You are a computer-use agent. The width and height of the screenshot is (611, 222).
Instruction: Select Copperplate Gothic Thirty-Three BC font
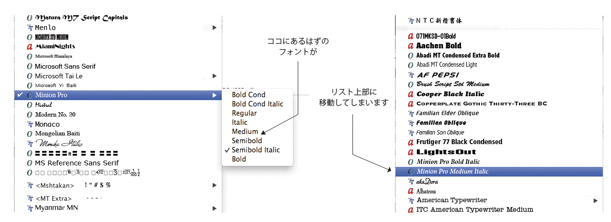pyautogui.click(x=482, y=104)
